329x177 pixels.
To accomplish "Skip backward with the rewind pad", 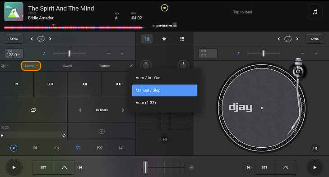I will pyautogui.click(x=84, y=84).
